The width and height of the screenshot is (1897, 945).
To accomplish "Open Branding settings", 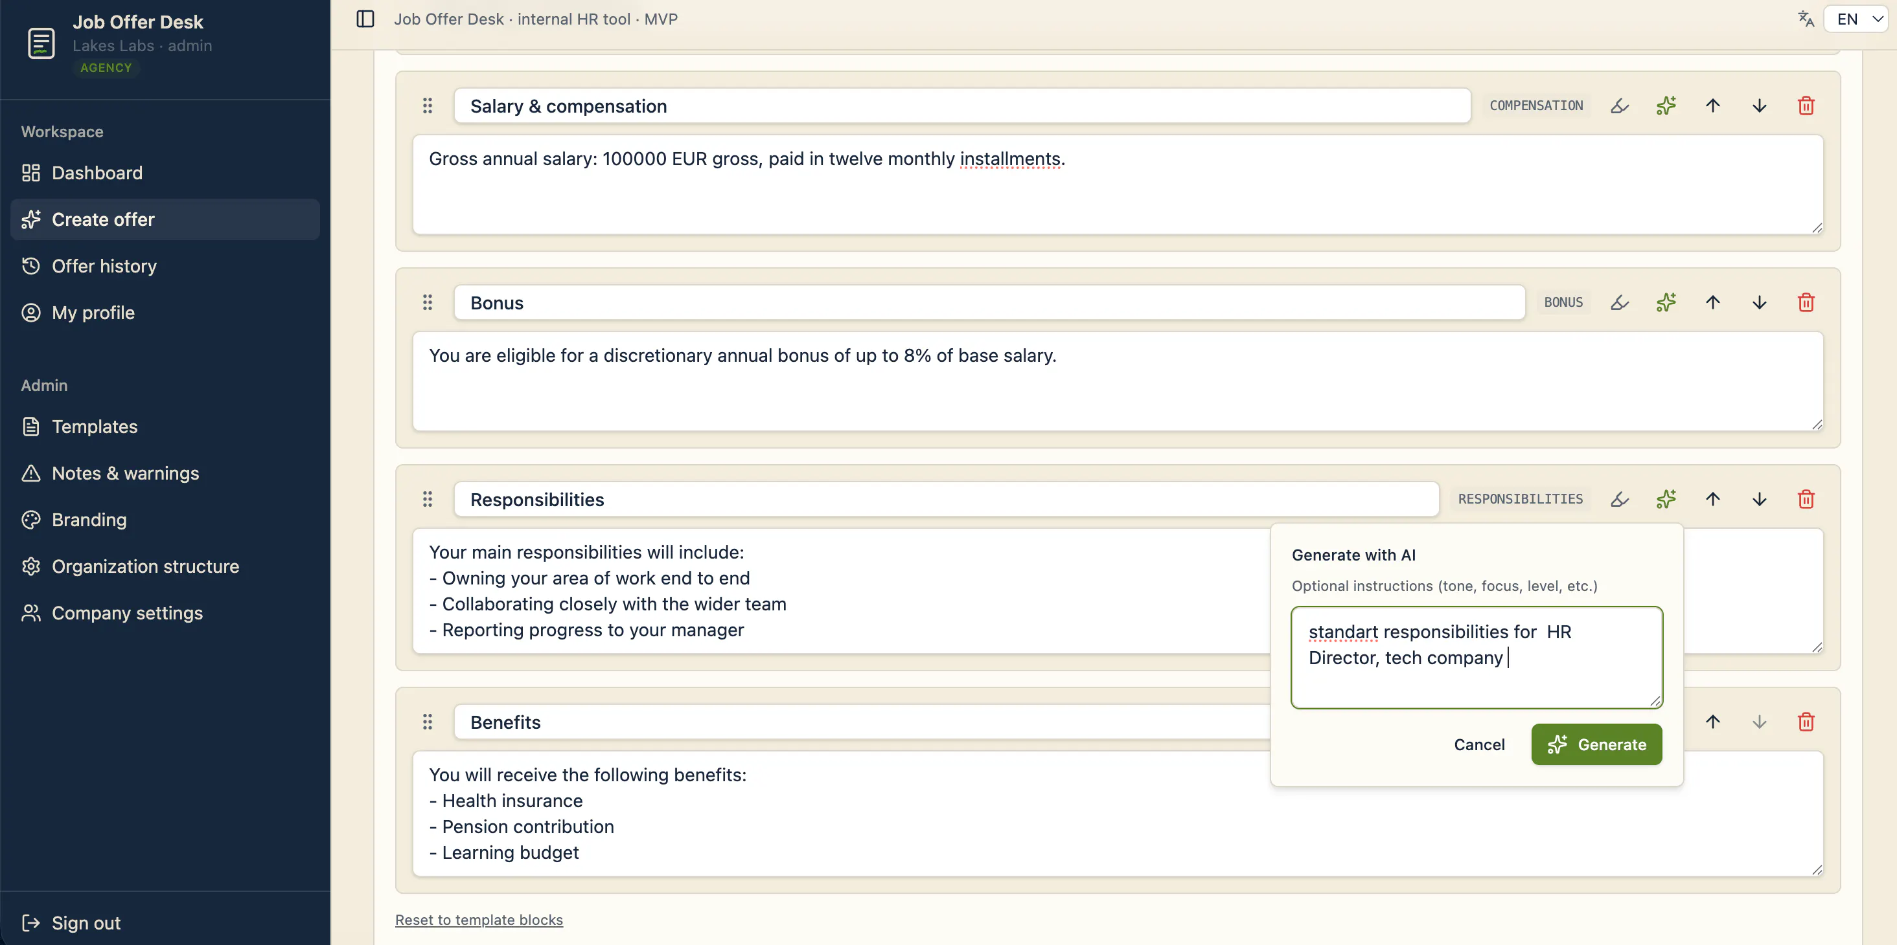I will point(165,520).
